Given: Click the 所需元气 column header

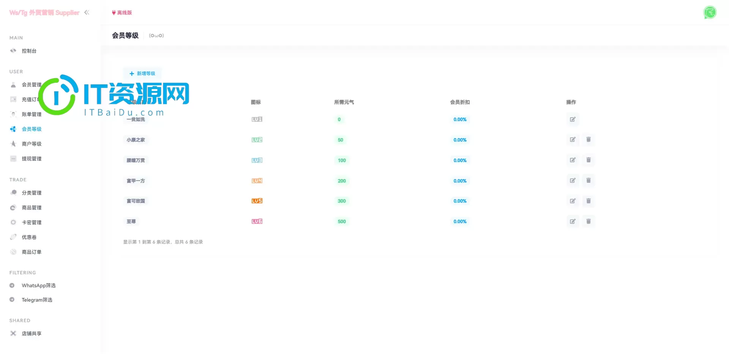Looking at the screenshot, I should click(344, 102).
